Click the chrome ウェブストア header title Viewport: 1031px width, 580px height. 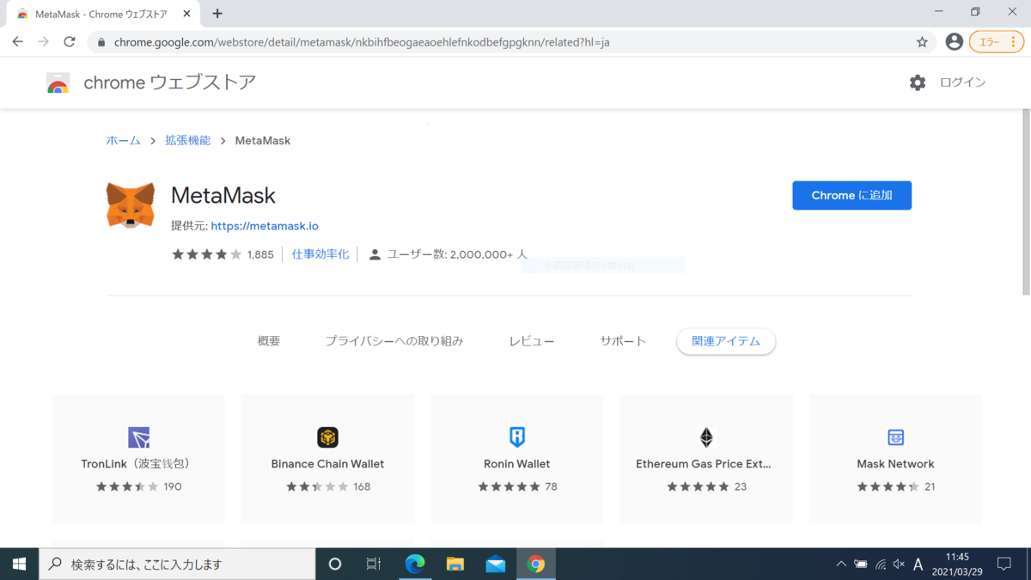tap(170, 82)
